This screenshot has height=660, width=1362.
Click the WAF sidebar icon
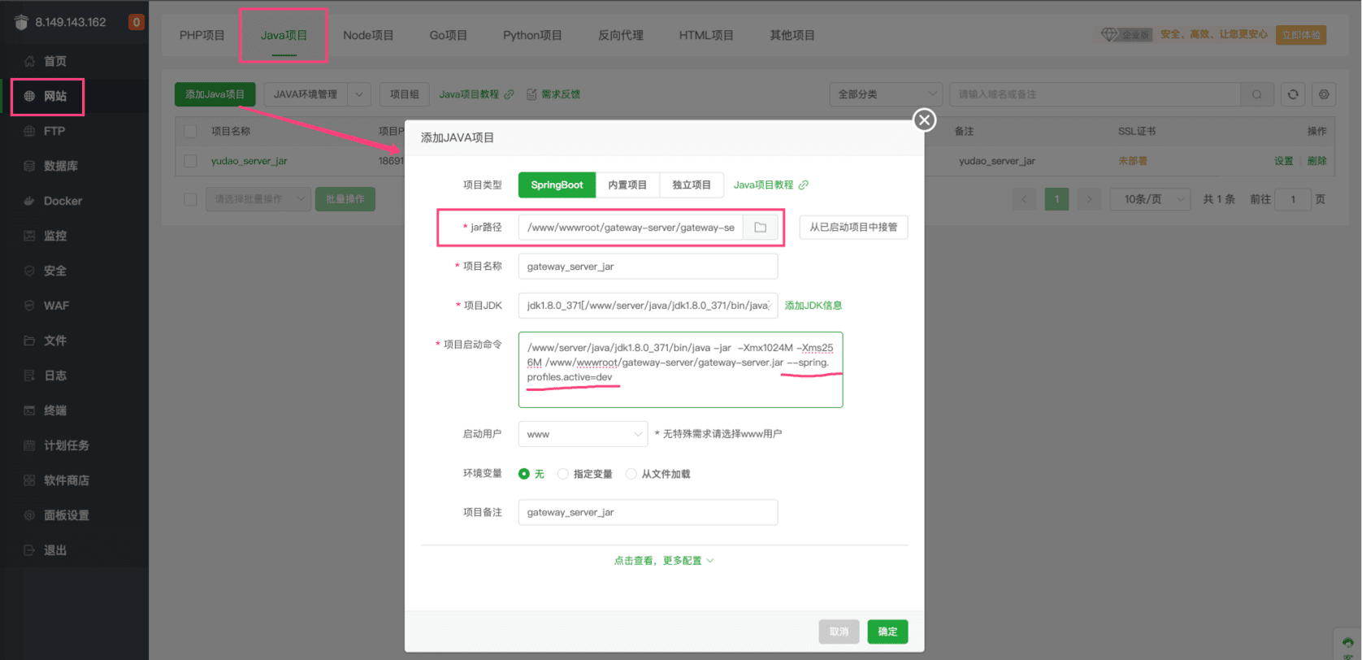click(x=29, y=306)
